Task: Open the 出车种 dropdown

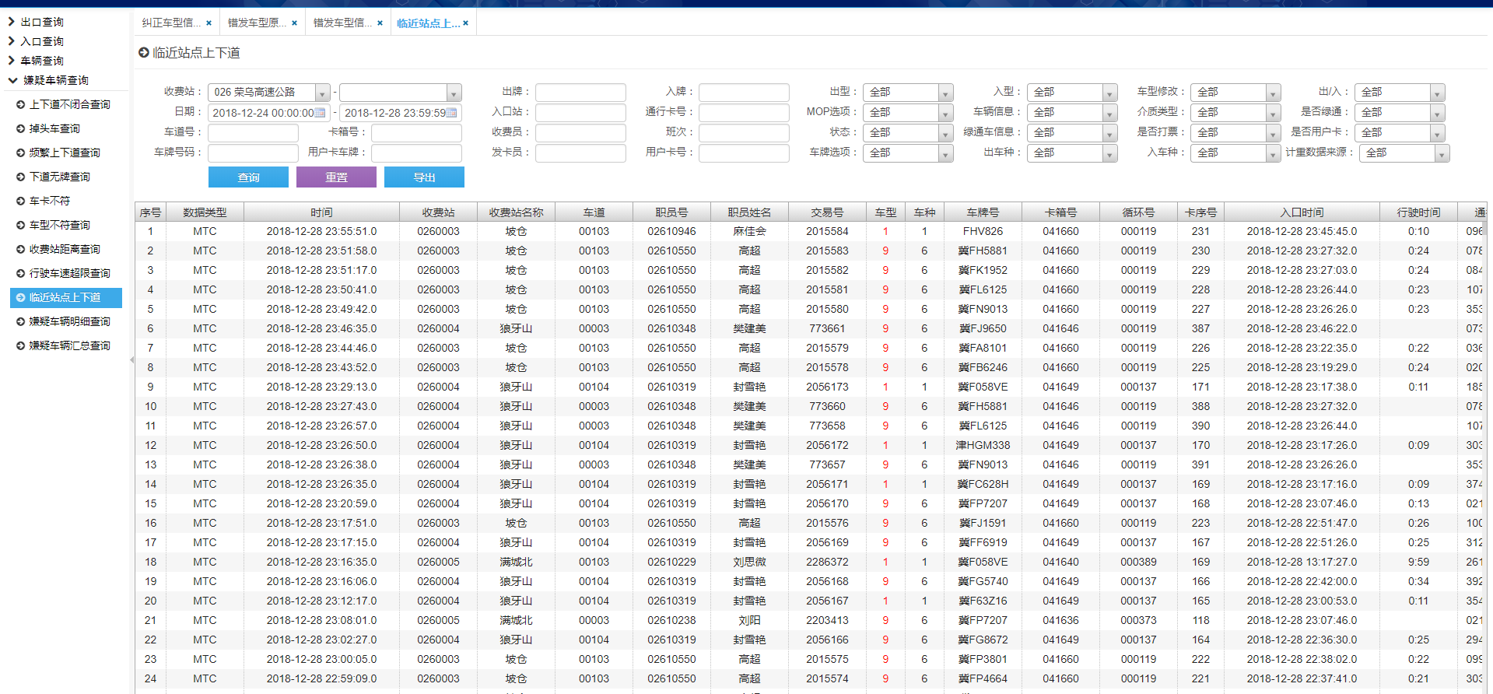Action: click(x=1109, y=153)
